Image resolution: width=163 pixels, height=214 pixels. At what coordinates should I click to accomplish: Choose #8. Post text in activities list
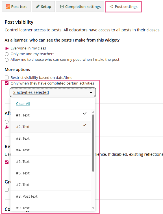coord(51,196)
